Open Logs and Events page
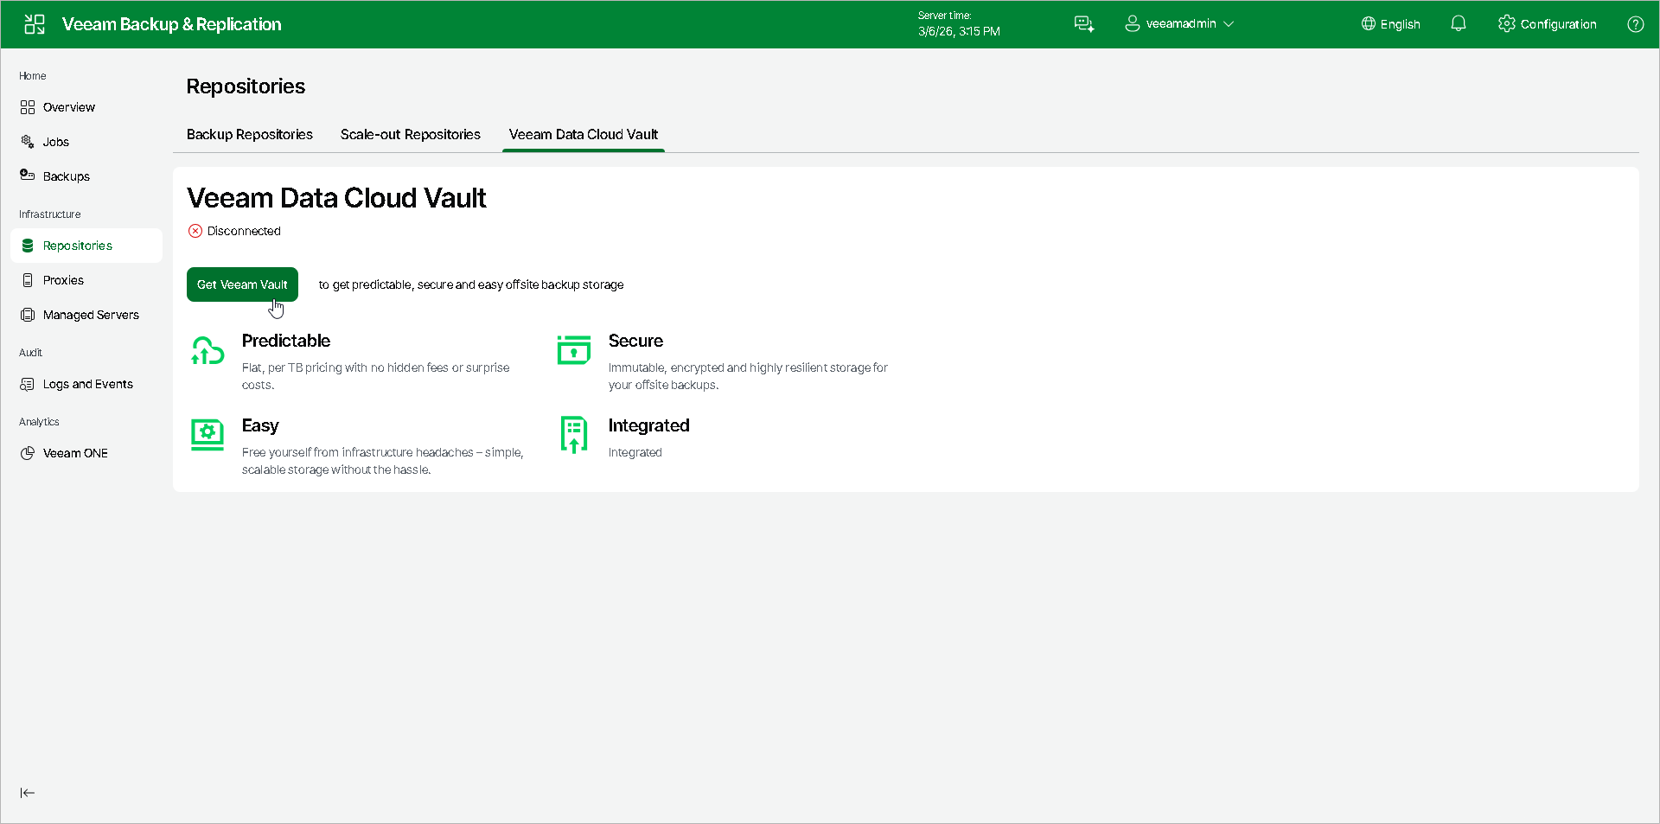 pyautogui.click(x=88, y=384)
